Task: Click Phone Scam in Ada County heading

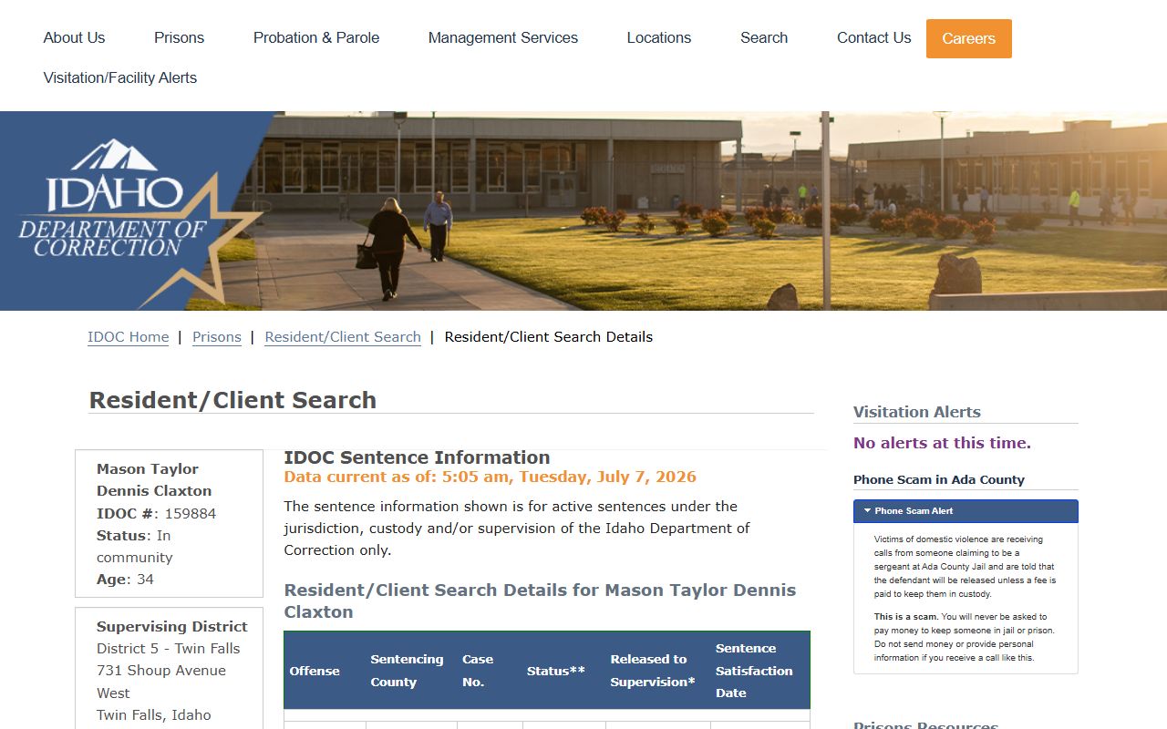Action: point(939,479)
